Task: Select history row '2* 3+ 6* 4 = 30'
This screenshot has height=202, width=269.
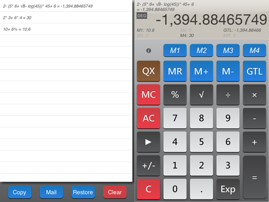Action: click(x=66, y=18)
